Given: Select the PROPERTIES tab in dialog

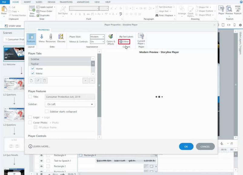Looking at the screenshot, I should tap(44, 30).
